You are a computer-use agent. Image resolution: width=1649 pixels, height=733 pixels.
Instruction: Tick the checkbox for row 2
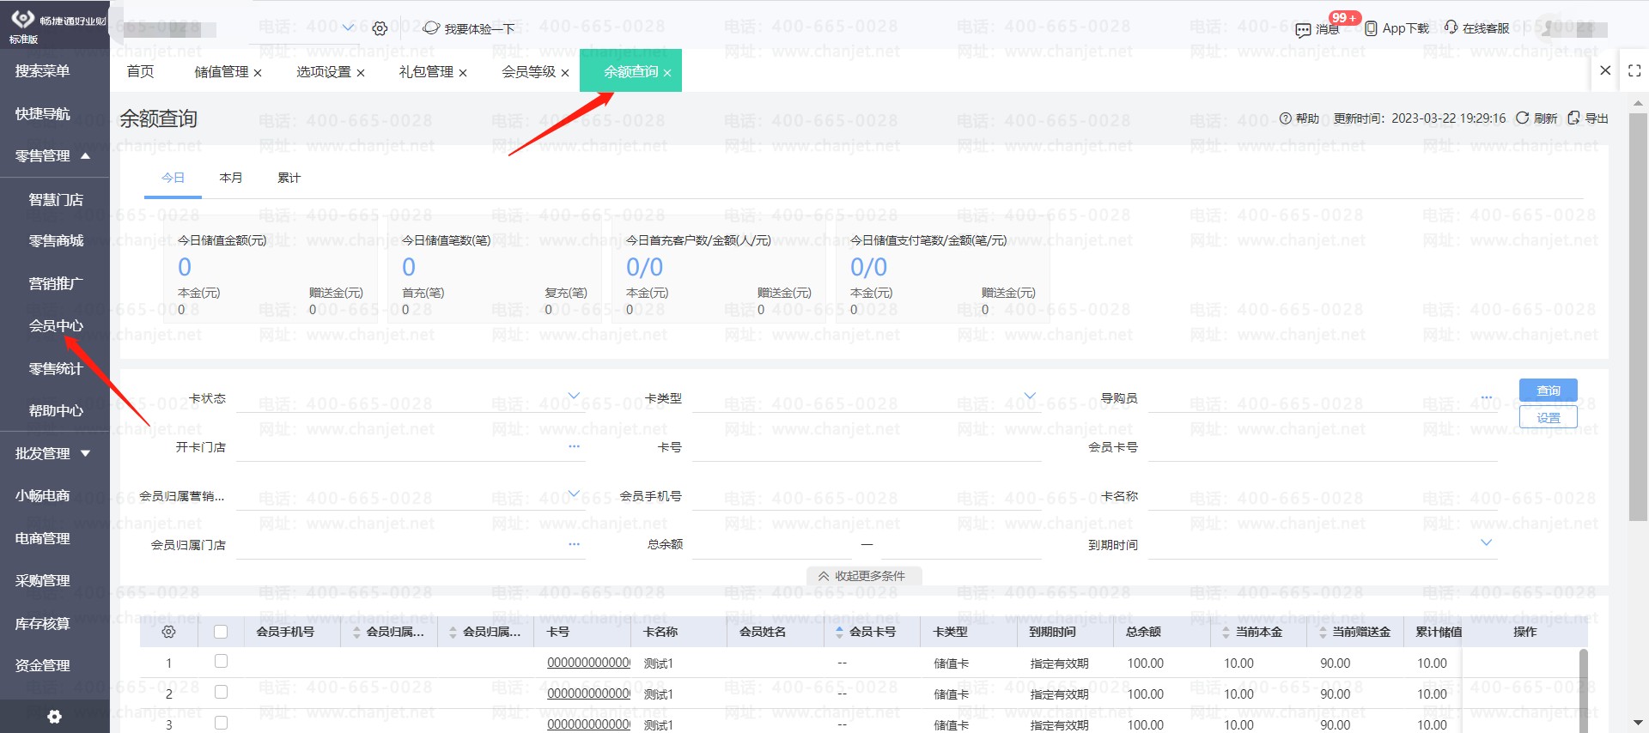click(221, 692)
